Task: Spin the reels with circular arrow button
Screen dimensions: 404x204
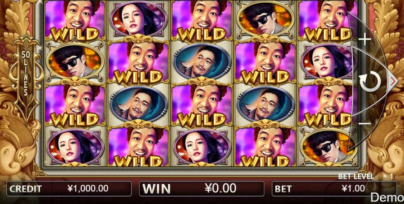Action: coord(370,82)
